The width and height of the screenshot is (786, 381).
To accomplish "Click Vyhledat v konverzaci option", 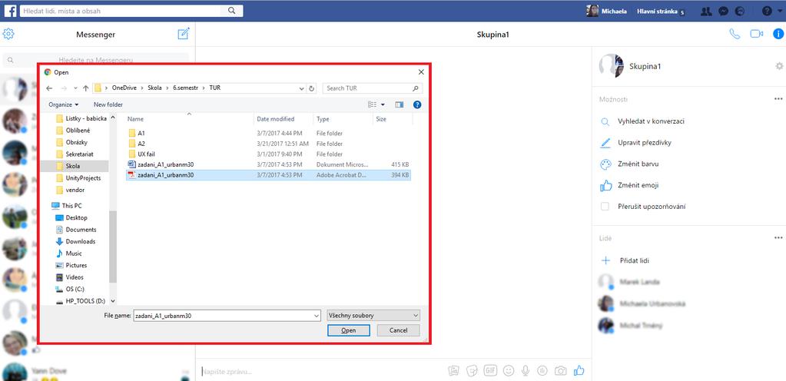I will [652, 121].
